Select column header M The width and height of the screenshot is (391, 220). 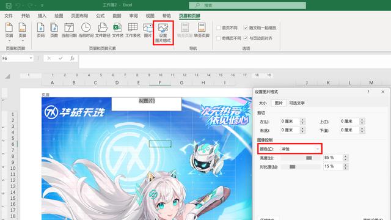point(371,82)
